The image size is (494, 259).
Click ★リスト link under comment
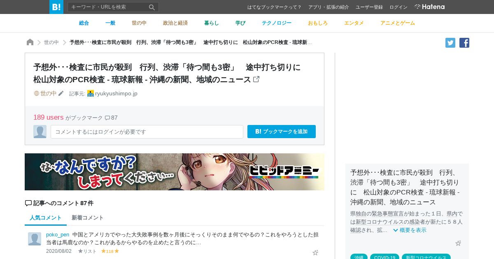87,251
